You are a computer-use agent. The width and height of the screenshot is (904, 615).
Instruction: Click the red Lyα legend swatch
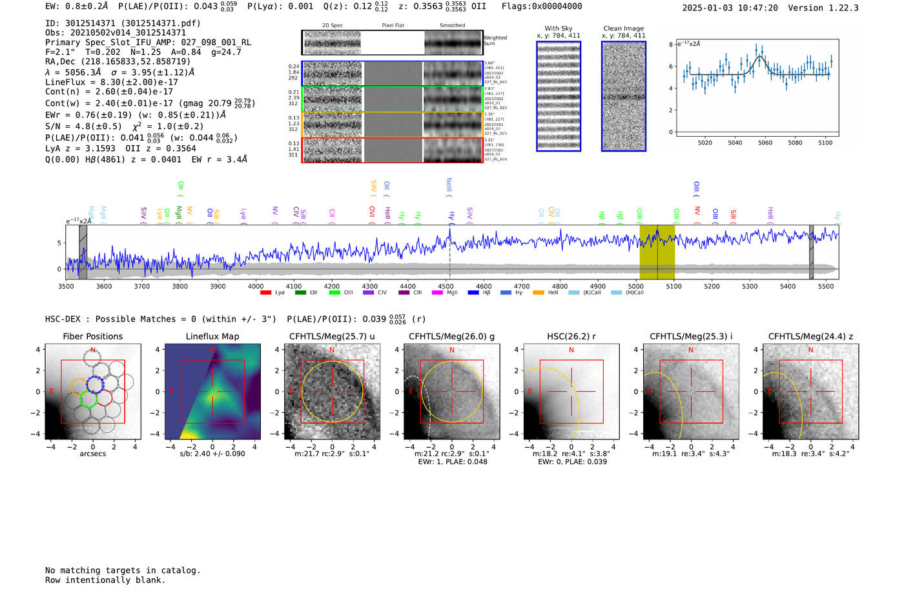265,293
